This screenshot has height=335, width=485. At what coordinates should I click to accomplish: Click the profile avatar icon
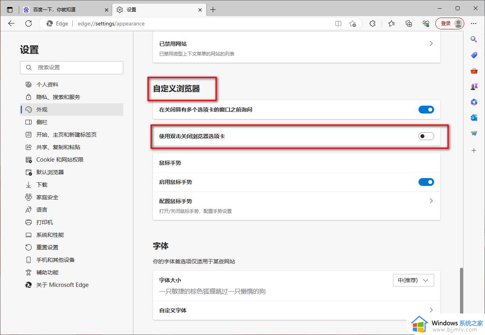(458, 23)
